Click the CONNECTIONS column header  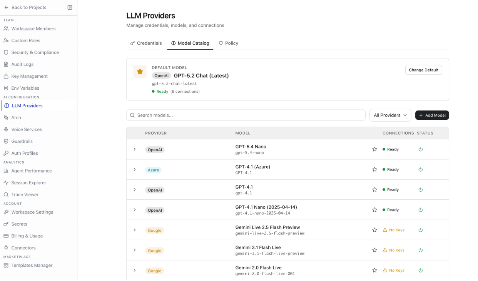pyautogui.click(x=398, y=133)
